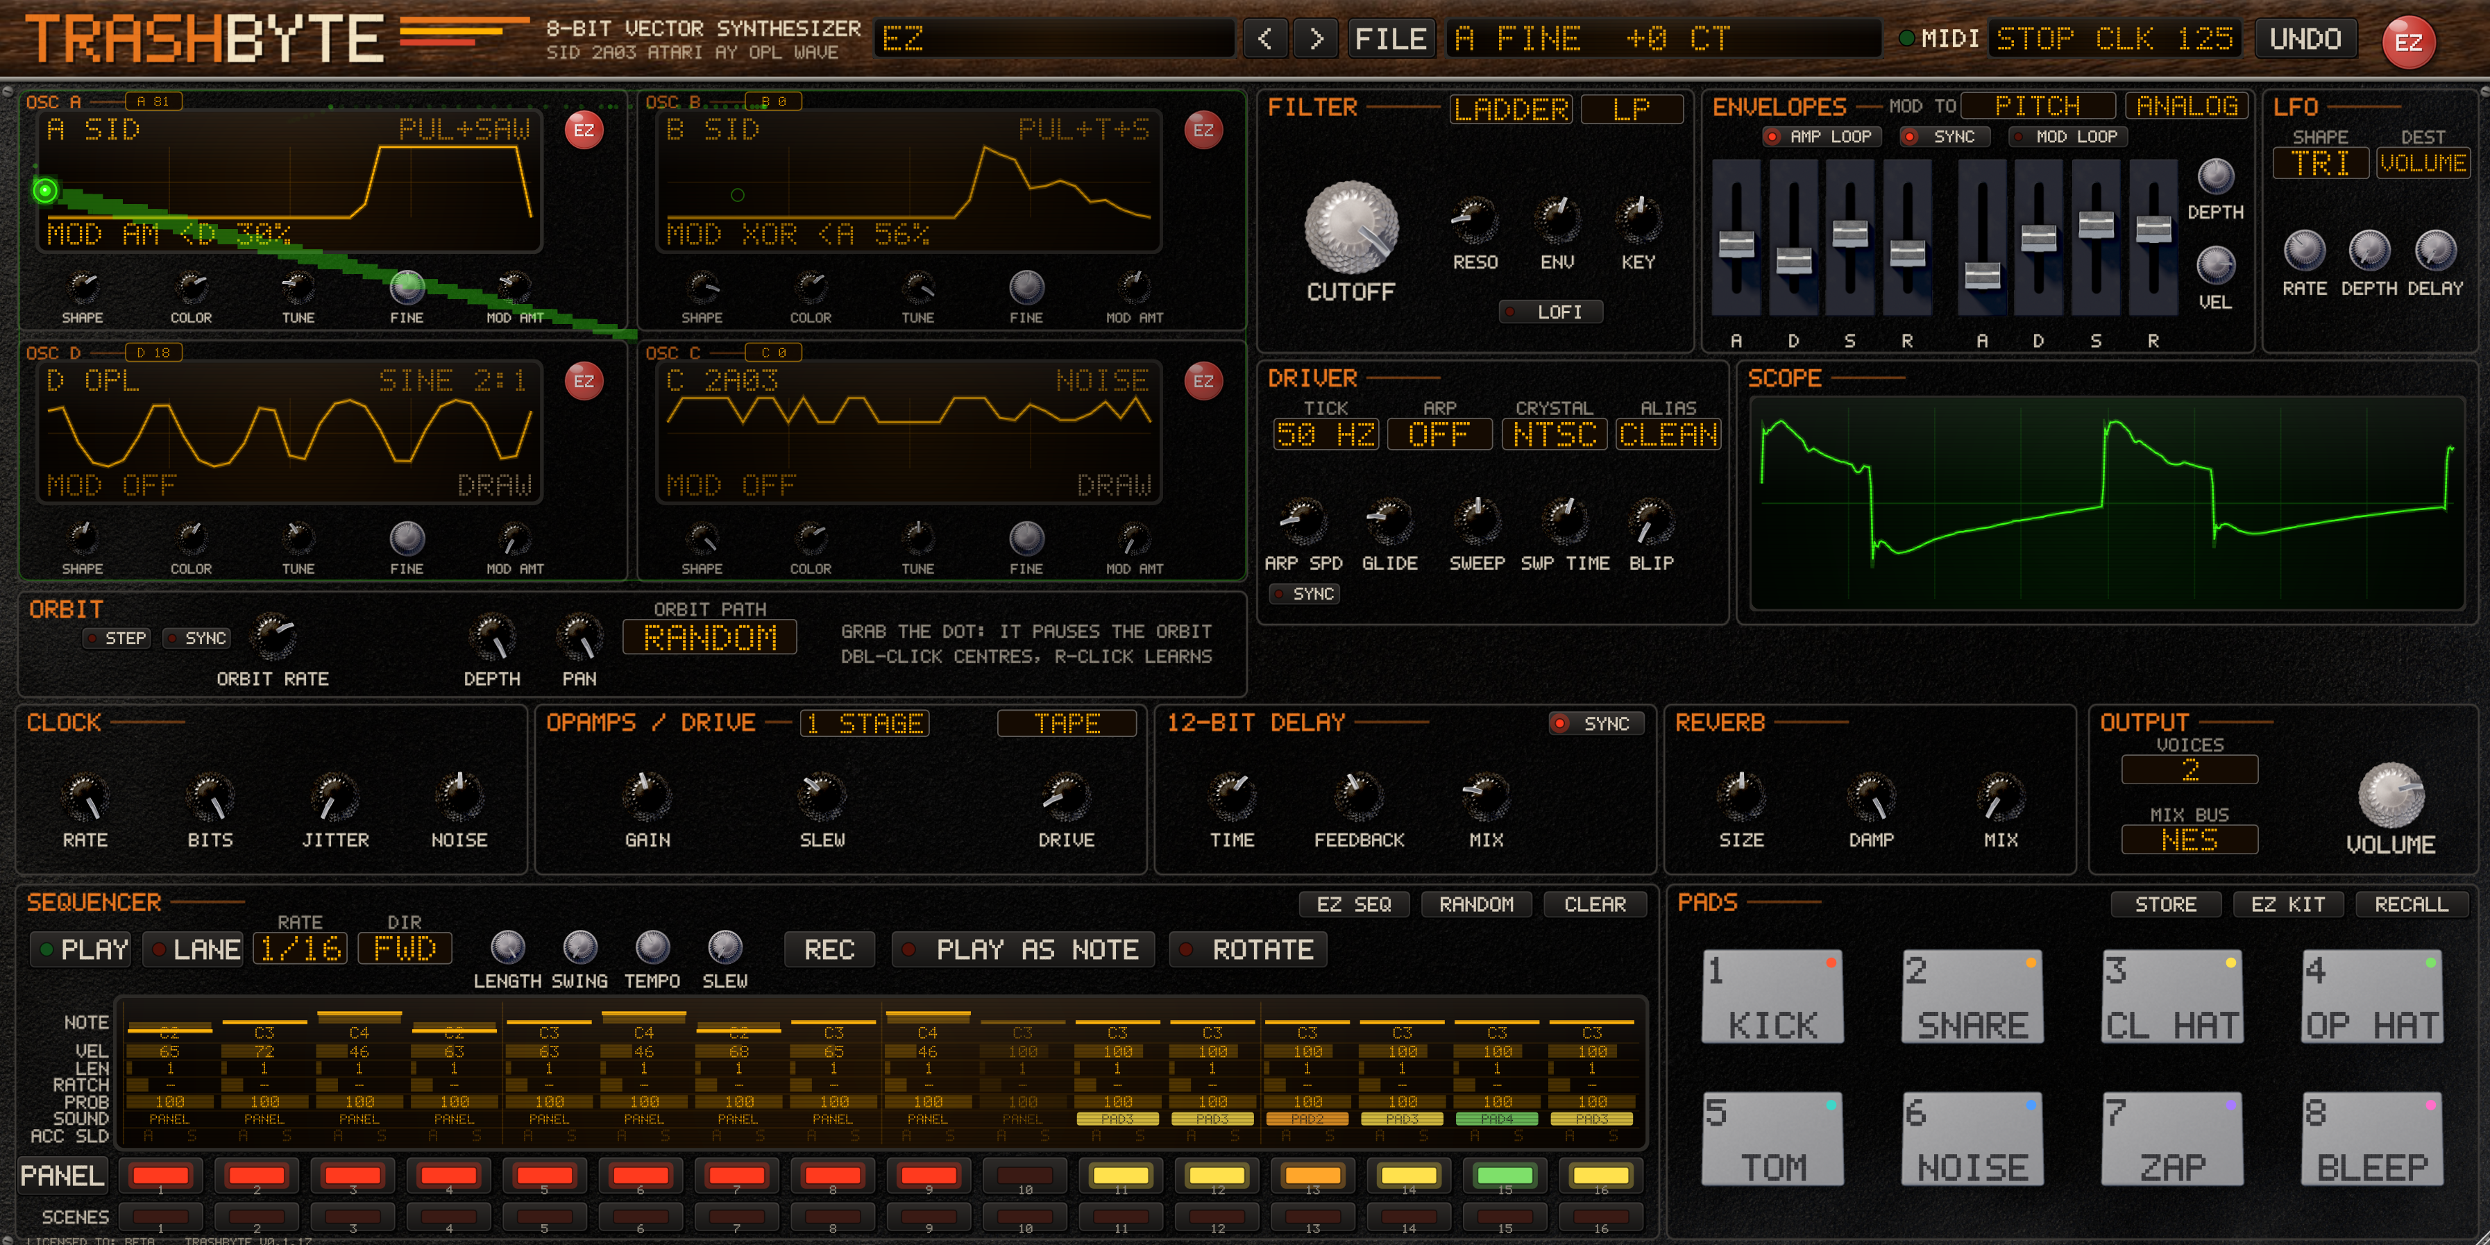Toggle the AMP LOOP envelope switch
2490x1245 pixels.
[x=1821, y=136]
